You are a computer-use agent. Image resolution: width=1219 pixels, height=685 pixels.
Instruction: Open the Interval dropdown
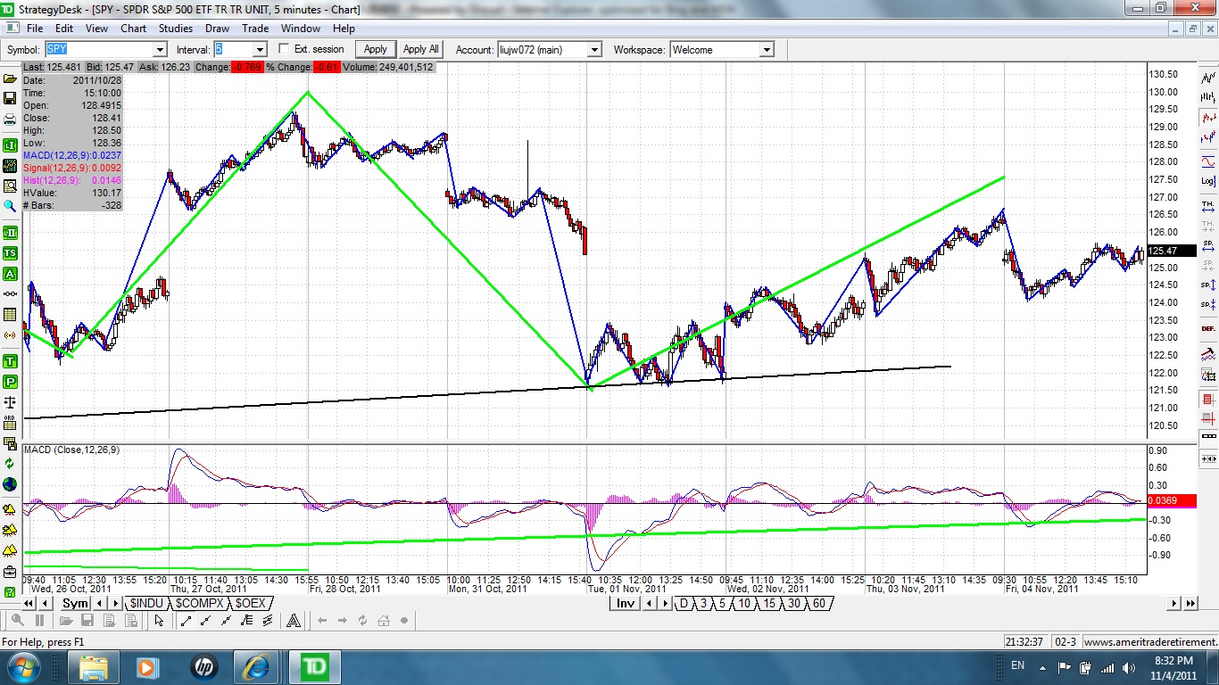[260, 50]
